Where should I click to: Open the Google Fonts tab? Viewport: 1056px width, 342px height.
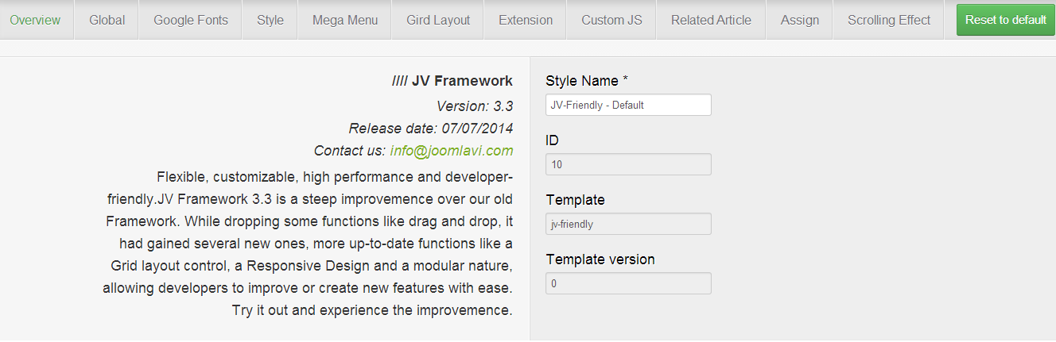[x=191, y=20]
